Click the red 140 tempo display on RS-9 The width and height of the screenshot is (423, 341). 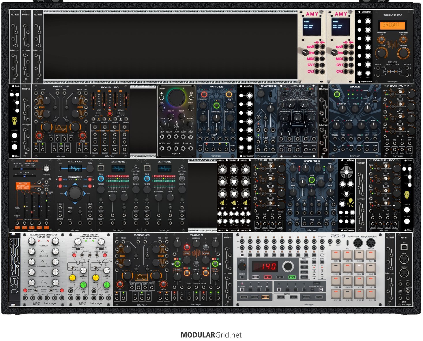tap(264, 266)
